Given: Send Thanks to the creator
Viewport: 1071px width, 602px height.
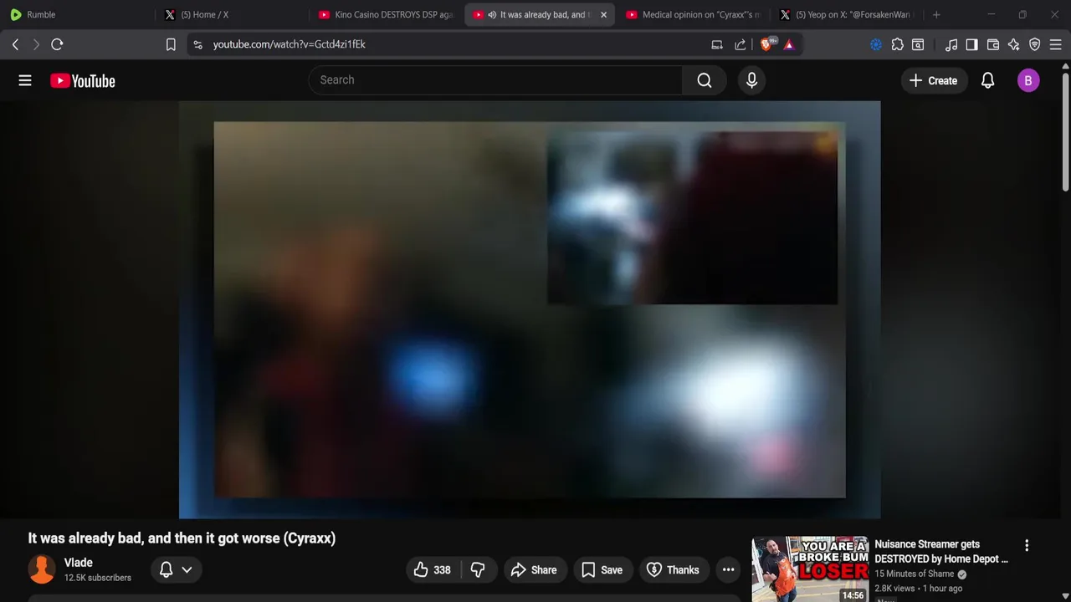Looking at the screenshot, I should (673, 570).
